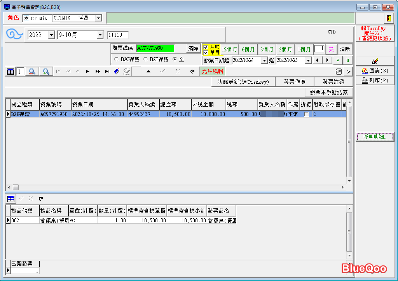Click the zoom-out magnifier icon in toolbar

(x=32, y=71)
